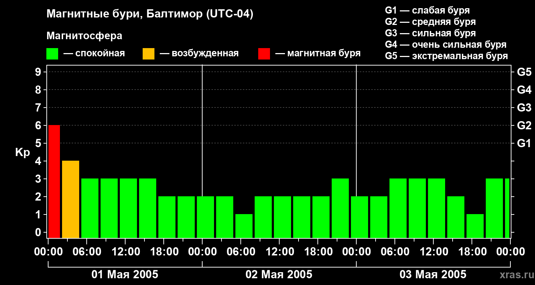Click the «02 Мая 2005» date label
This screenshot has height=285, width=535.
pyautogui.click(x=279, y=275)
